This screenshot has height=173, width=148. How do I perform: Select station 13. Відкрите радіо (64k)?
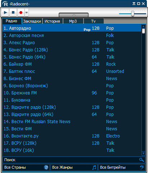pyautogui.click(x=72, y=114)
